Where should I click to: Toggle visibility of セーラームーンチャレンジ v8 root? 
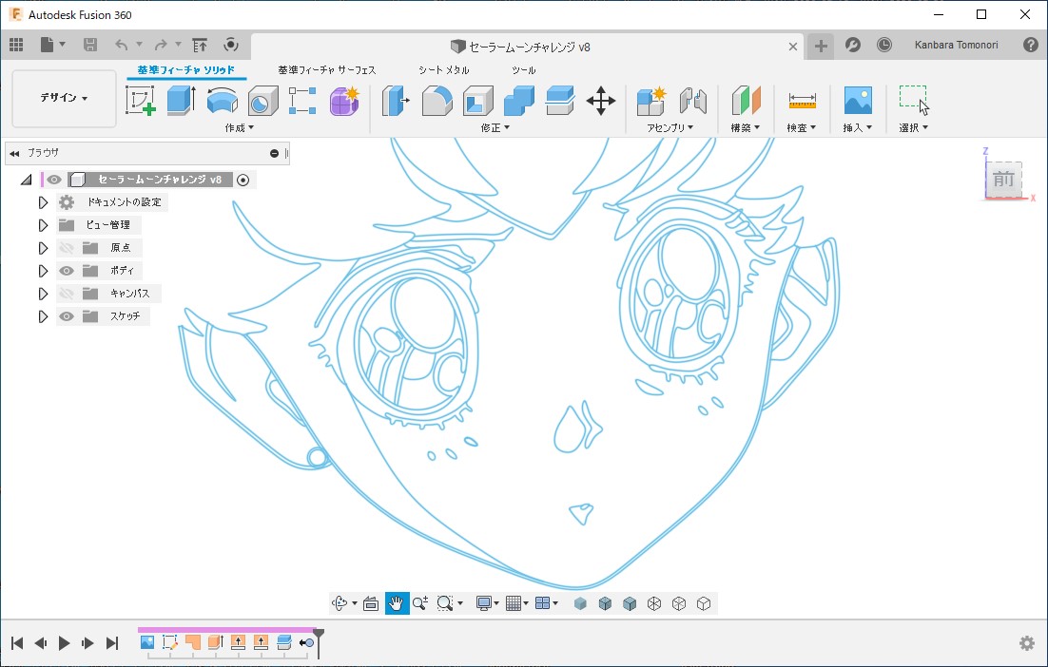tap(54, 180)
